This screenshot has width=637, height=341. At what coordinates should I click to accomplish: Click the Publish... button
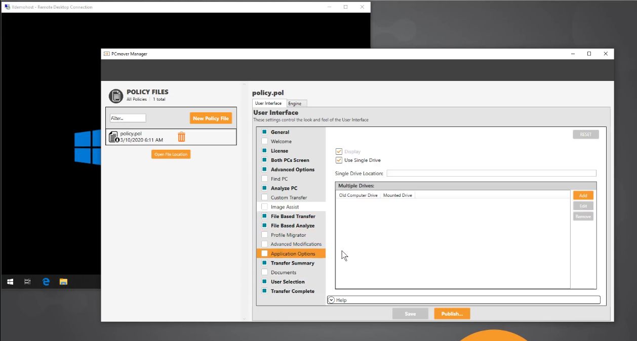pyautogui.click(x=452, y=314)
